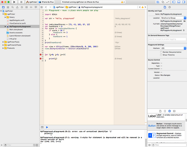187x147 pixels.
Task: Enable the Show Timeline checkbox
Action: pyautogui.click(x=161, y=55)
